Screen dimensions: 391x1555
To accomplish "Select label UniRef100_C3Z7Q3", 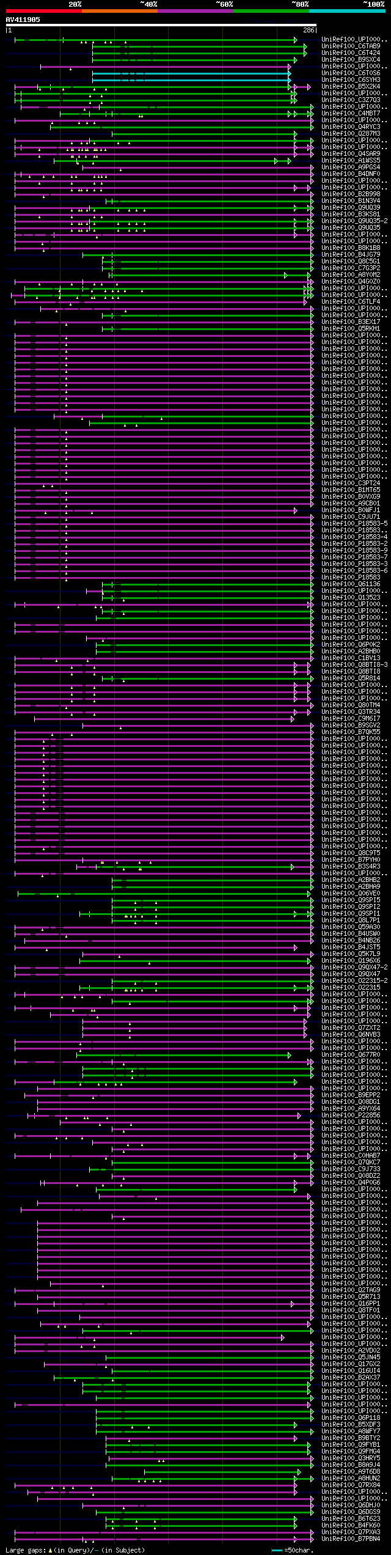I will pyautogui.click(x=351, y=100).
